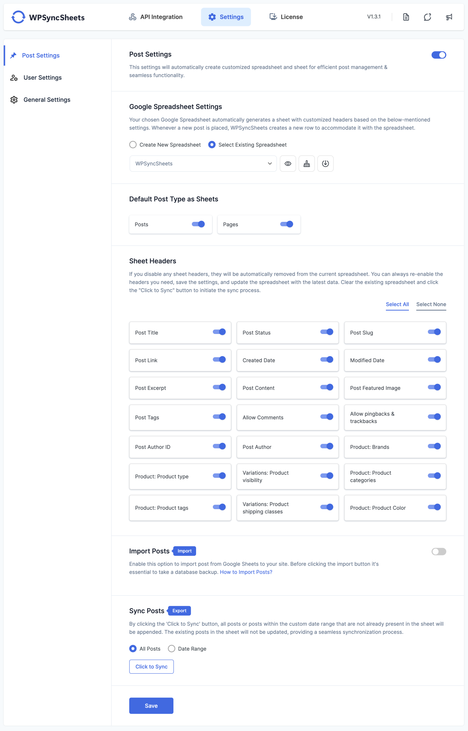Toggle the Product: Product type header

pyautogui.click(x=219, y=476)
